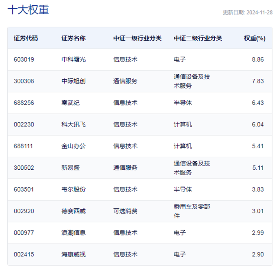This screenshot has height=269, width=278.
Task: Click the 中证二级行业分类 column header
Action: (x=198, y=38)
